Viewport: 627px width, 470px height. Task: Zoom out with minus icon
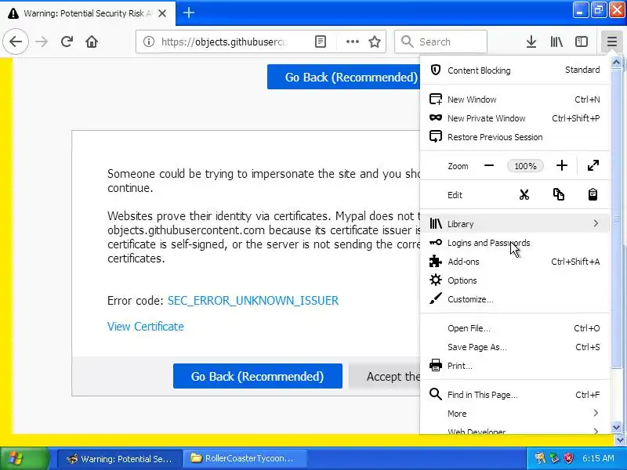(488, 165)
